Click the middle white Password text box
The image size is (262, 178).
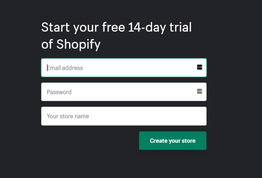(124, 92)
